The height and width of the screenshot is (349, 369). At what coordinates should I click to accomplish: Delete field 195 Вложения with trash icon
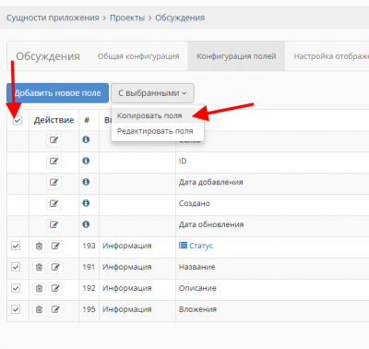[x=39, y=309]
